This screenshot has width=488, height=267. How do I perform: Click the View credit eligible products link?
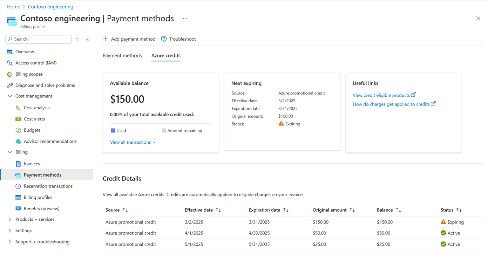pyautogui.click(x=382, y=95)
